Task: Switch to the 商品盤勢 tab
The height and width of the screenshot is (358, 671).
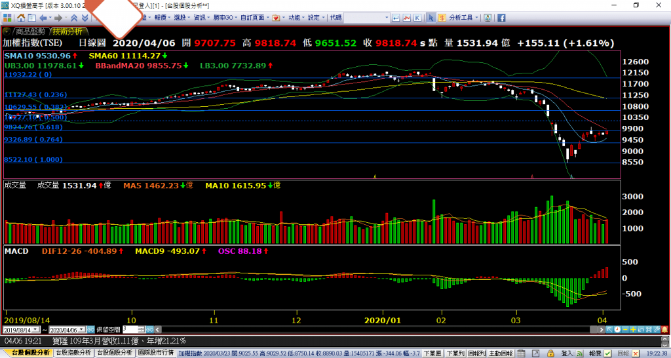Action: pos(30,31)
